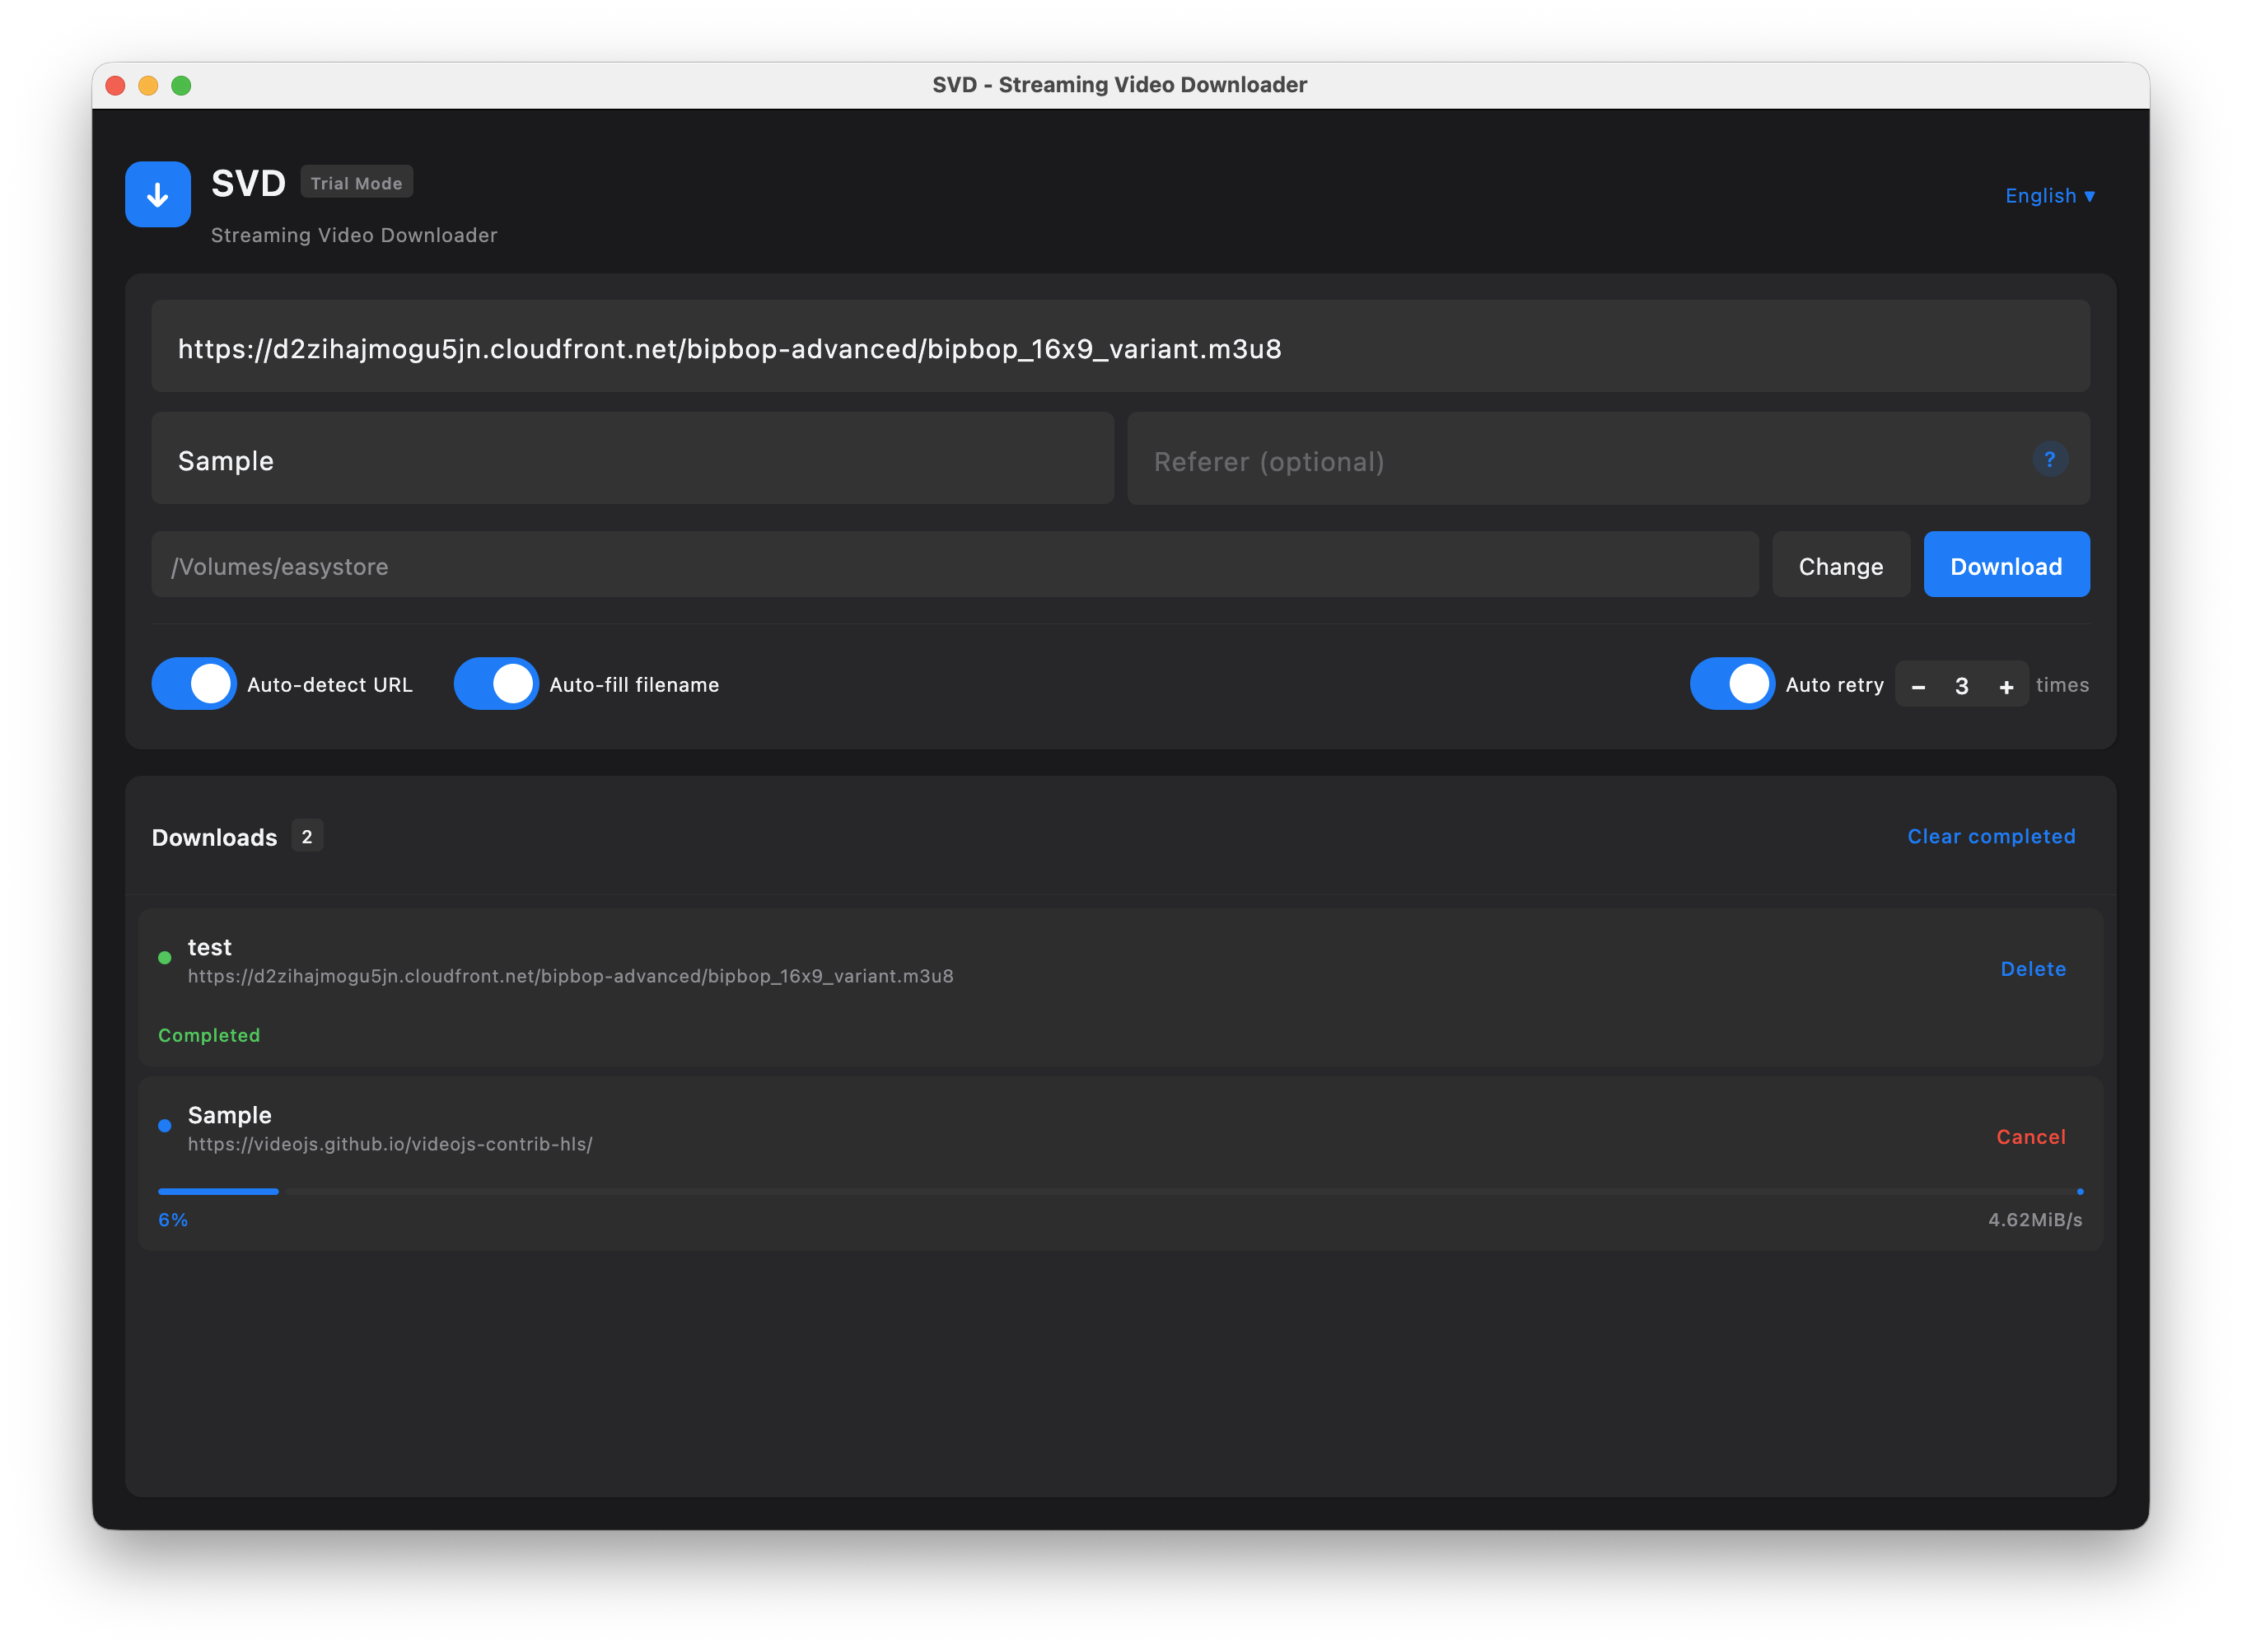The image size is (2242, 1652).
Task: Open the Referer field help tooltip
Action: [2051, 459]
